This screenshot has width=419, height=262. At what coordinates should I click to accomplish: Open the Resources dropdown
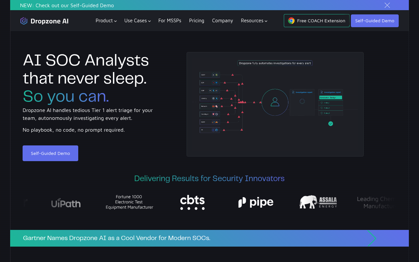tap(254, 20)
